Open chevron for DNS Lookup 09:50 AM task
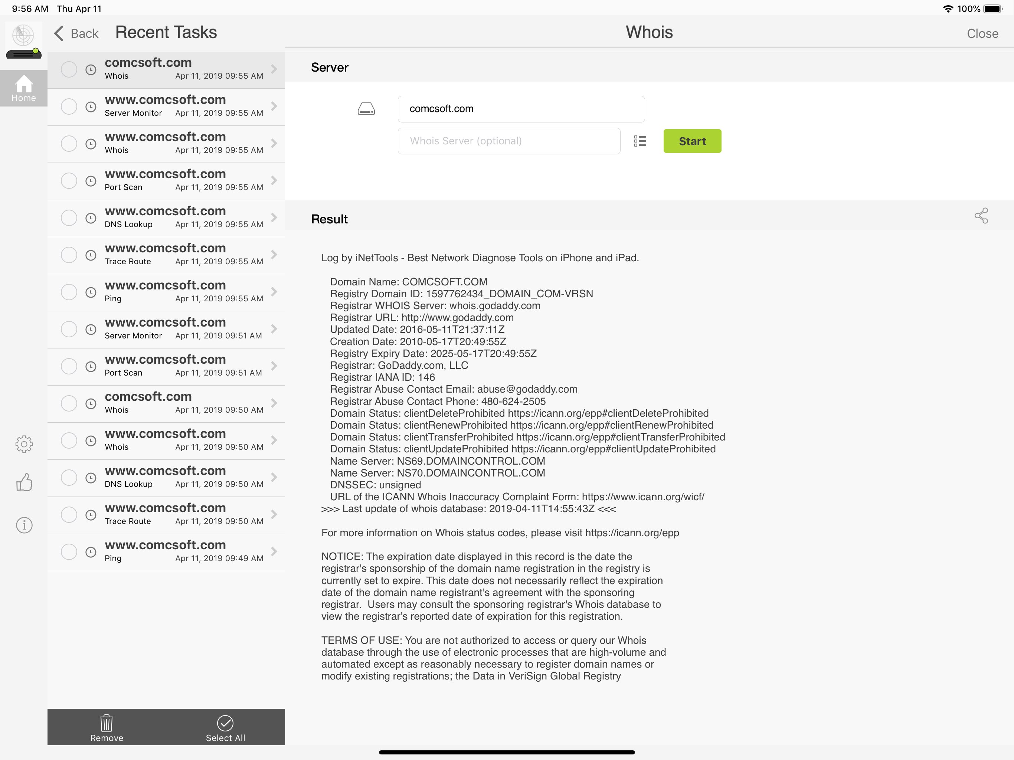This screenshot has width=1014, height=760. pos(274,478)
